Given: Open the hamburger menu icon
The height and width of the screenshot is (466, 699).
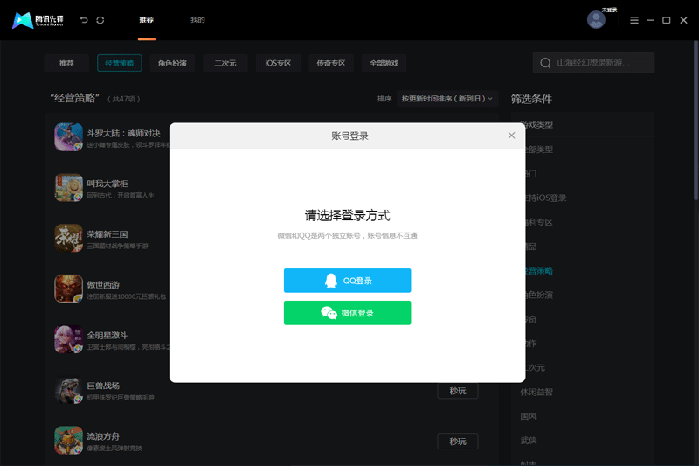Looking at the screenshot, I should point(634,20).
